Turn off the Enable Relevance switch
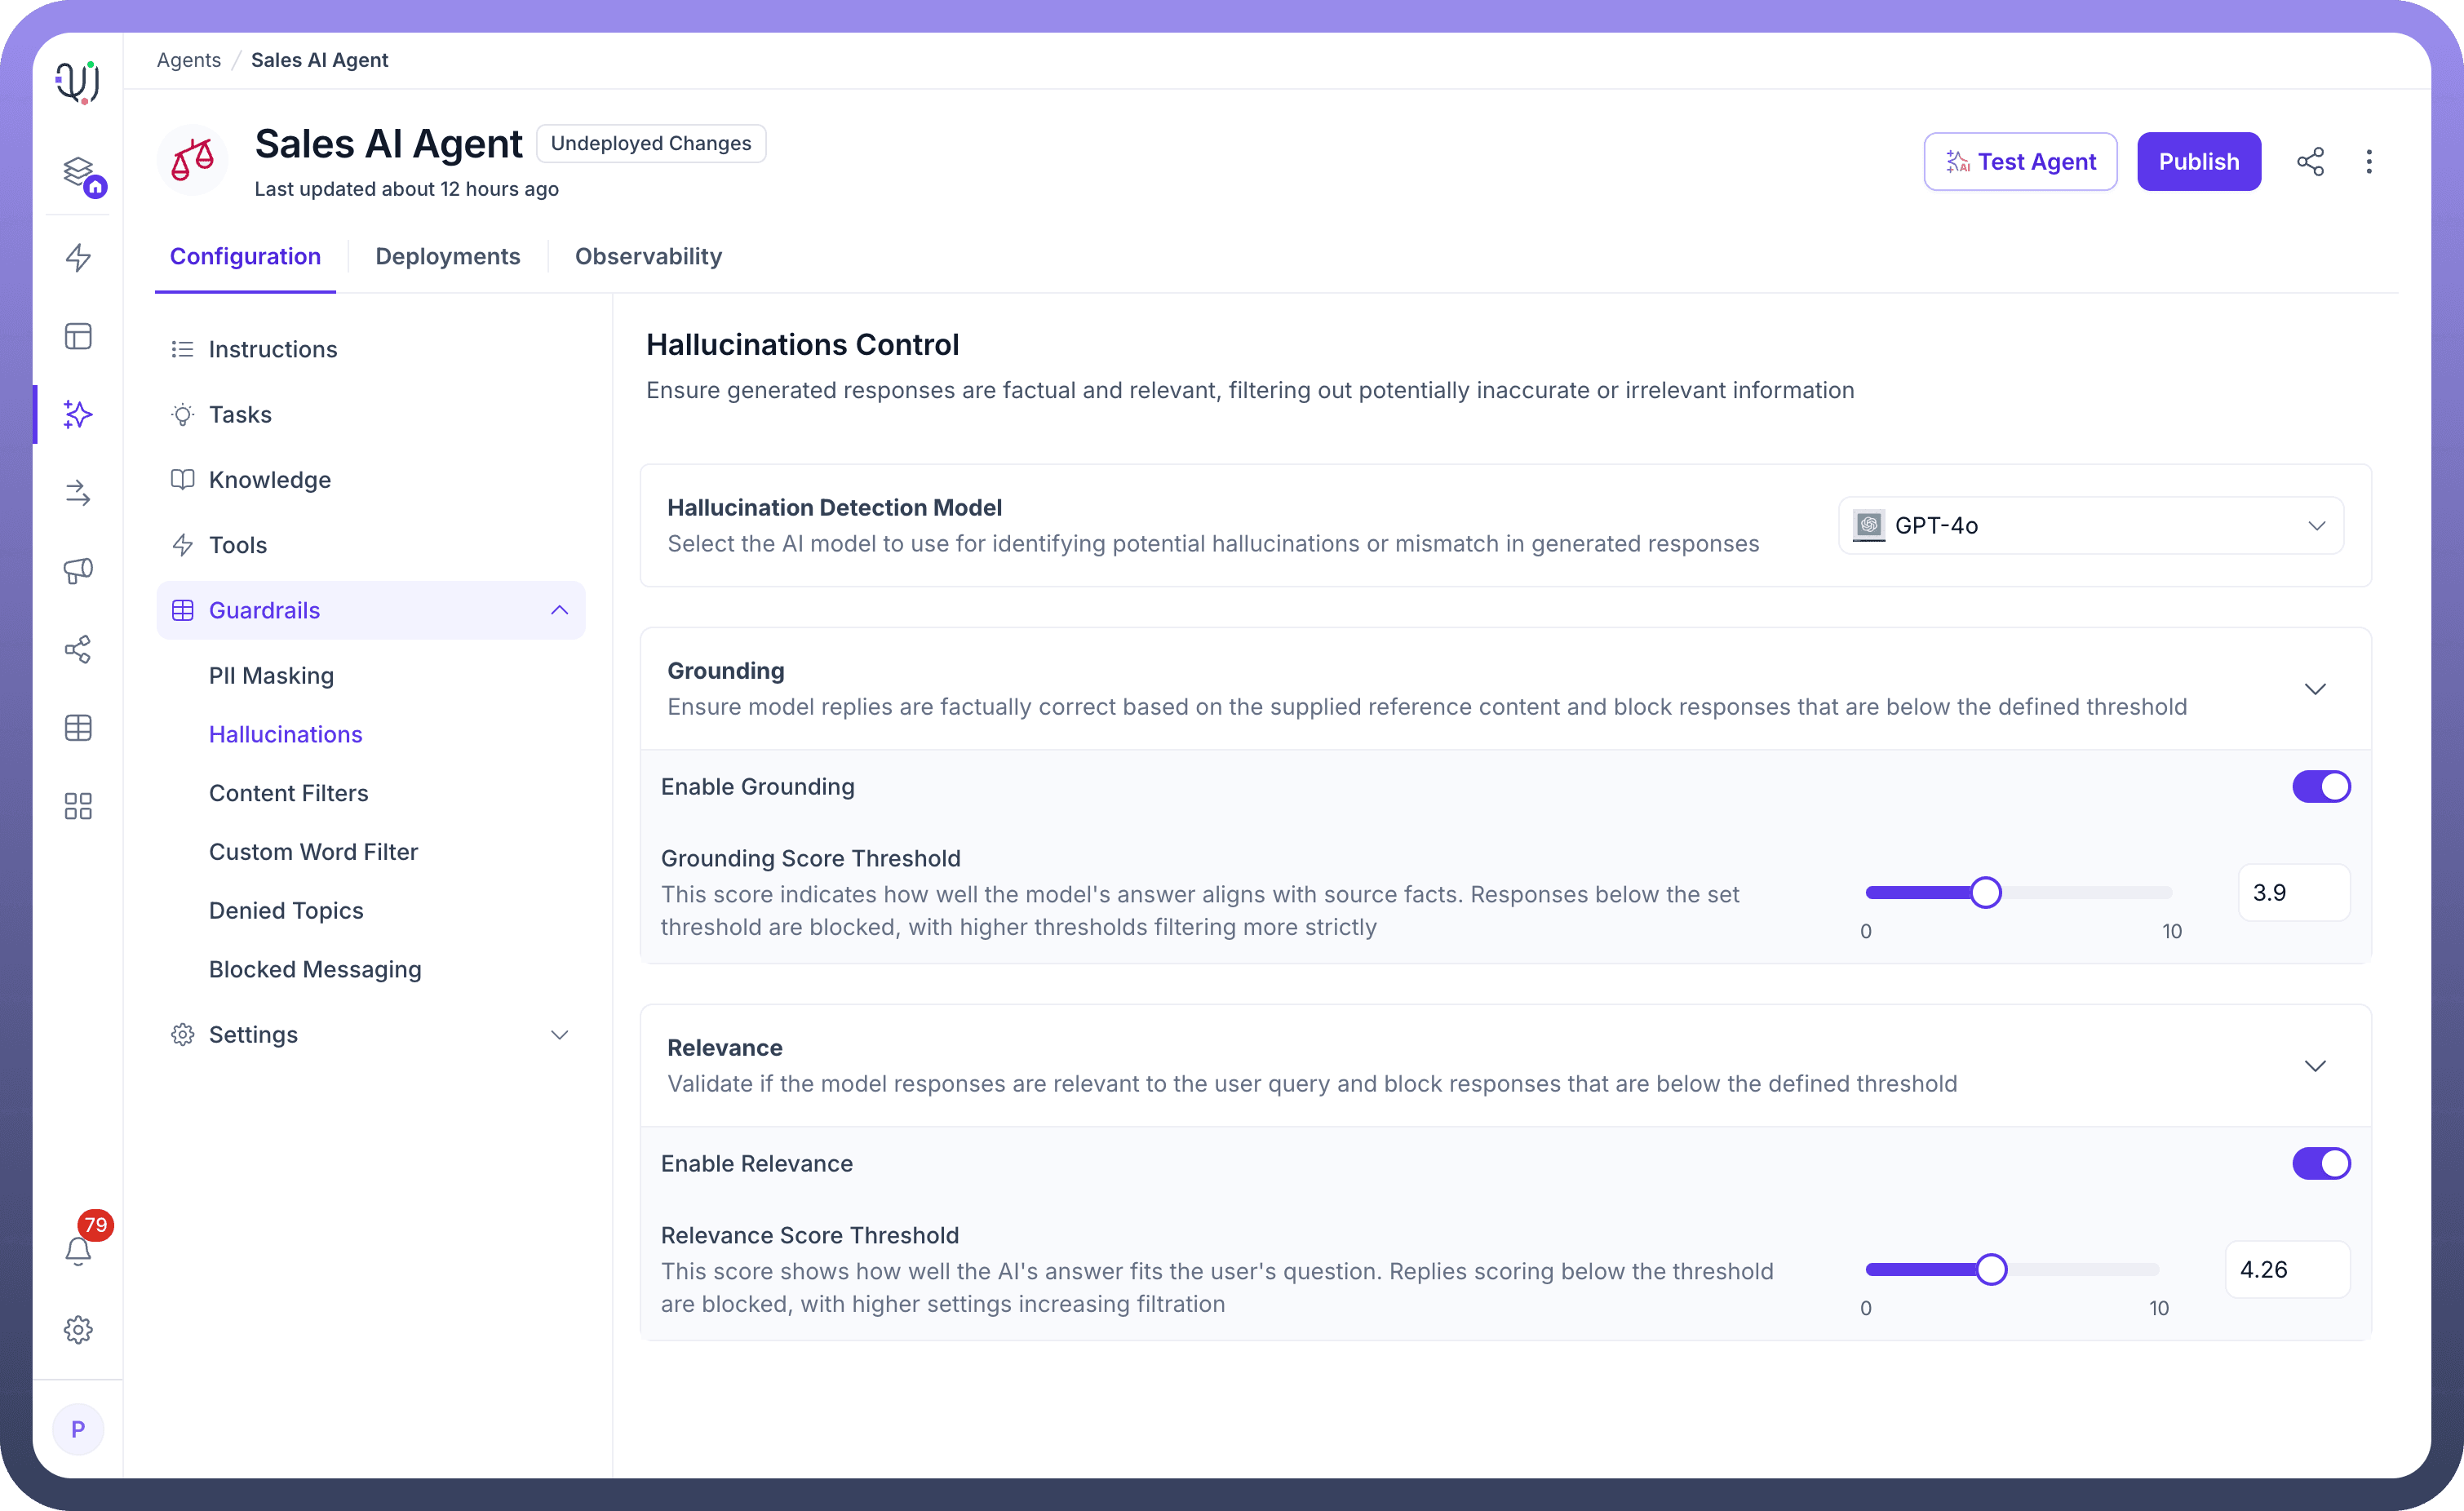Image resolution: width=2464 pixels, height=1511 pixels. (x=2320, y=1164)
